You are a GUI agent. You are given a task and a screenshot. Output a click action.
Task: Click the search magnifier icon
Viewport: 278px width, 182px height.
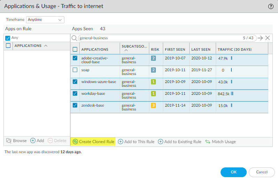[74, 38]
